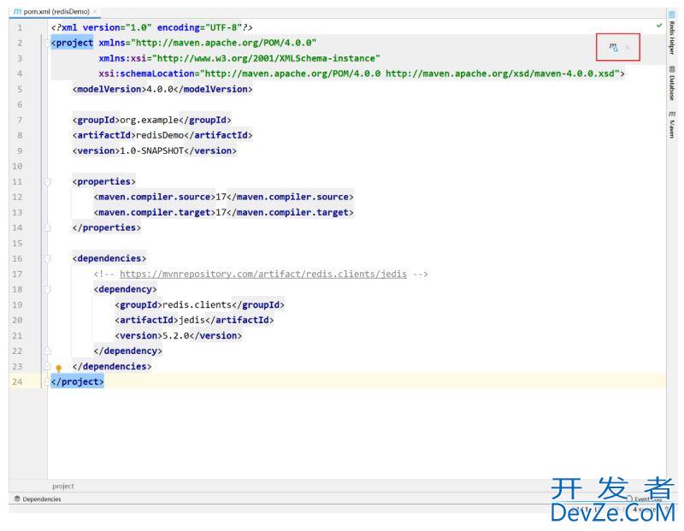
Task: Click jedis version 5.2.0 text
Action: 178,335
